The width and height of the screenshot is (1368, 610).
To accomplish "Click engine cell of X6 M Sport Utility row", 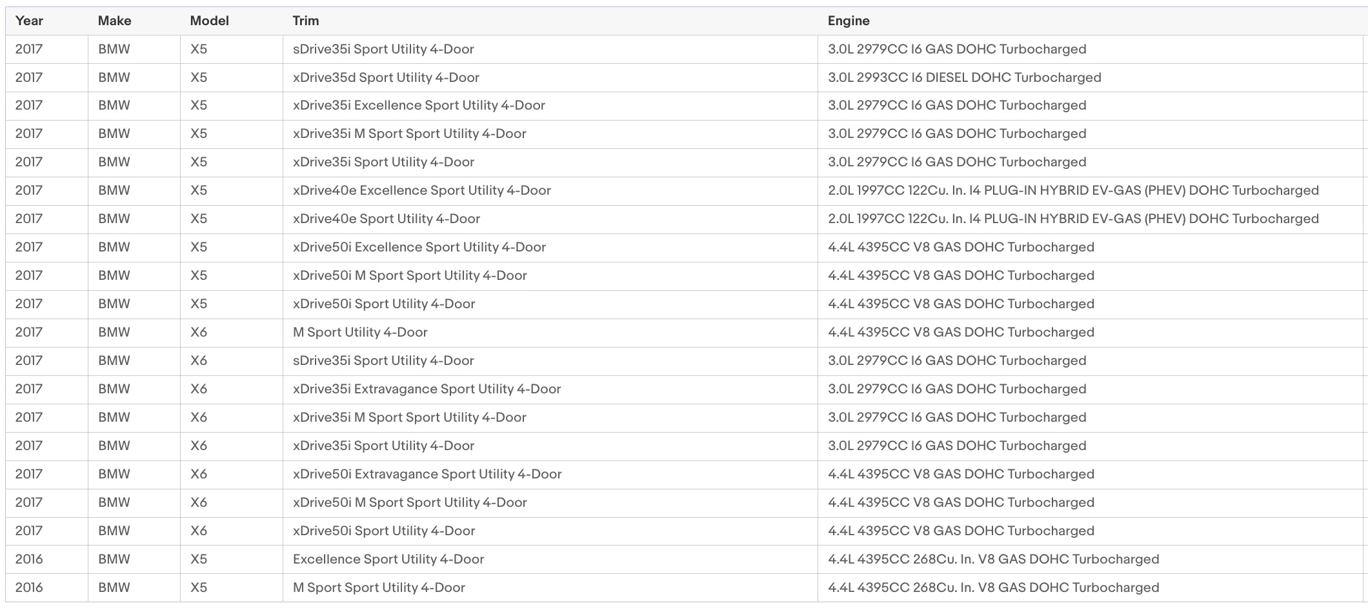I will point(1090,333).
